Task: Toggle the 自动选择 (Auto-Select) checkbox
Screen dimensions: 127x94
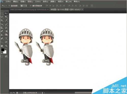Action: 9,6
